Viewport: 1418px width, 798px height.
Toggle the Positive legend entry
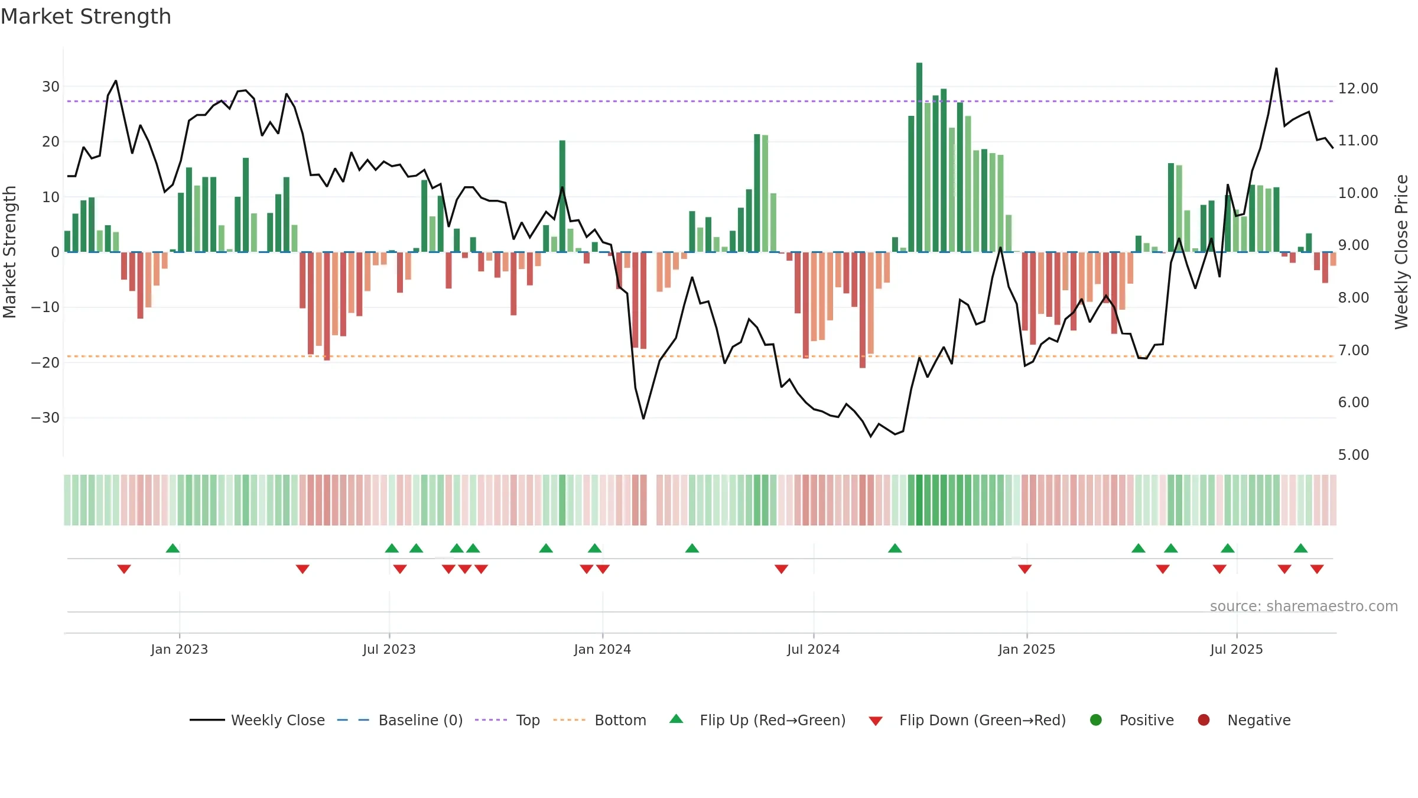point(1131,720)
